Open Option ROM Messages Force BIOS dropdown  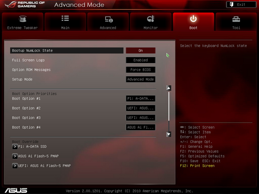click(x=141, y=70)
